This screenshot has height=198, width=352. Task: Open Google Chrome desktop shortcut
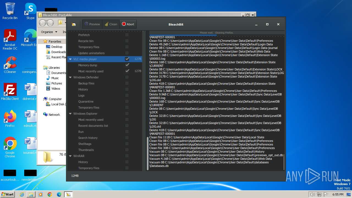[10, 147]
